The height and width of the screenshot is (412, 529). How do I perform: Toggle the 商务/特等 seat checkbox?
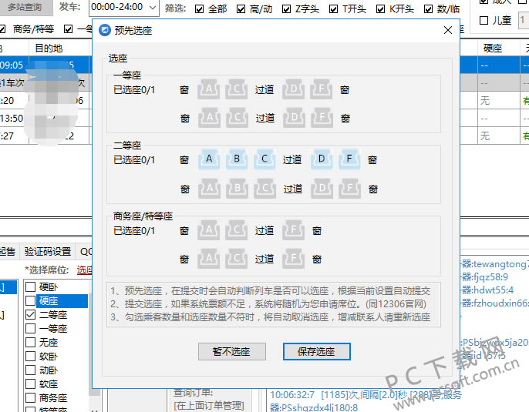pos(2,29)
